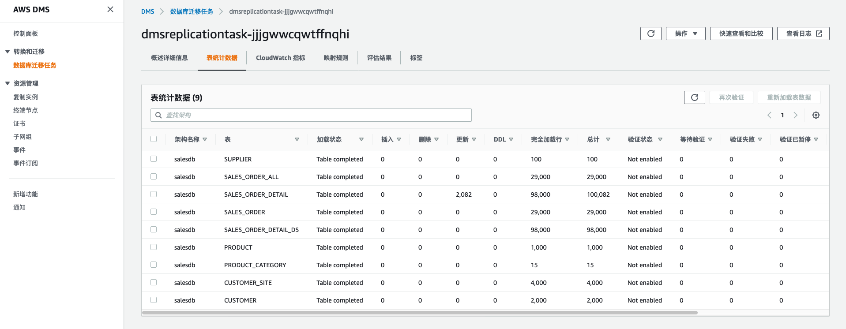Click the 查看日志 button
The height and width of the screenshot is (329, 846).
coord(803,34)
